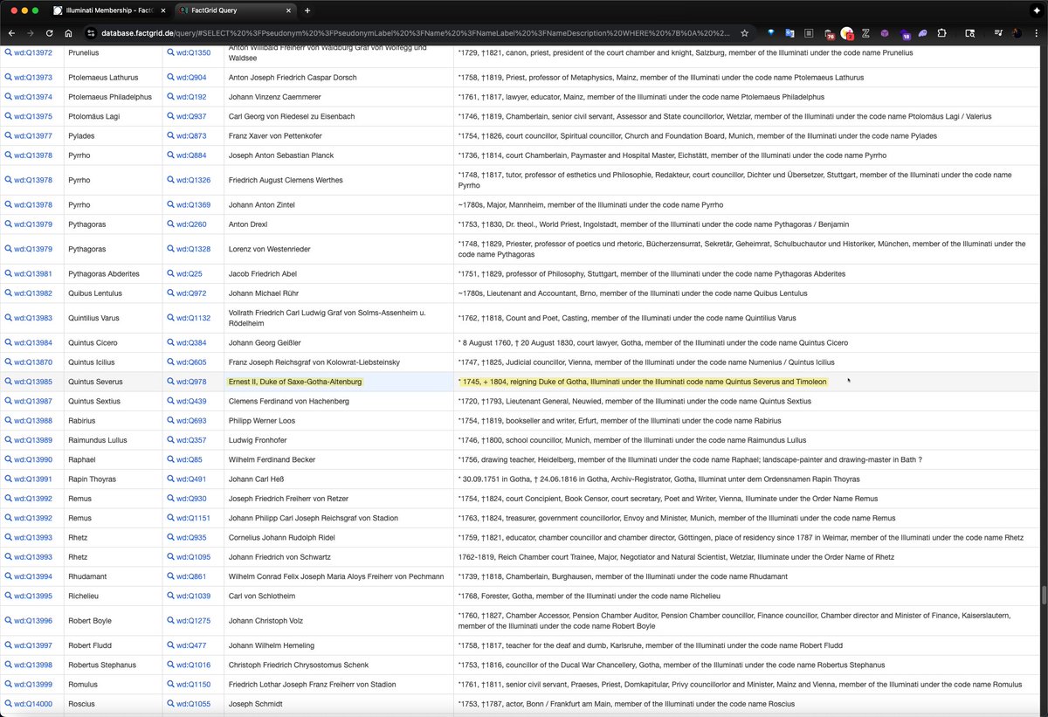Bookmark this page with the star icon
The image size is (1048, 717).
pos(744,33)
